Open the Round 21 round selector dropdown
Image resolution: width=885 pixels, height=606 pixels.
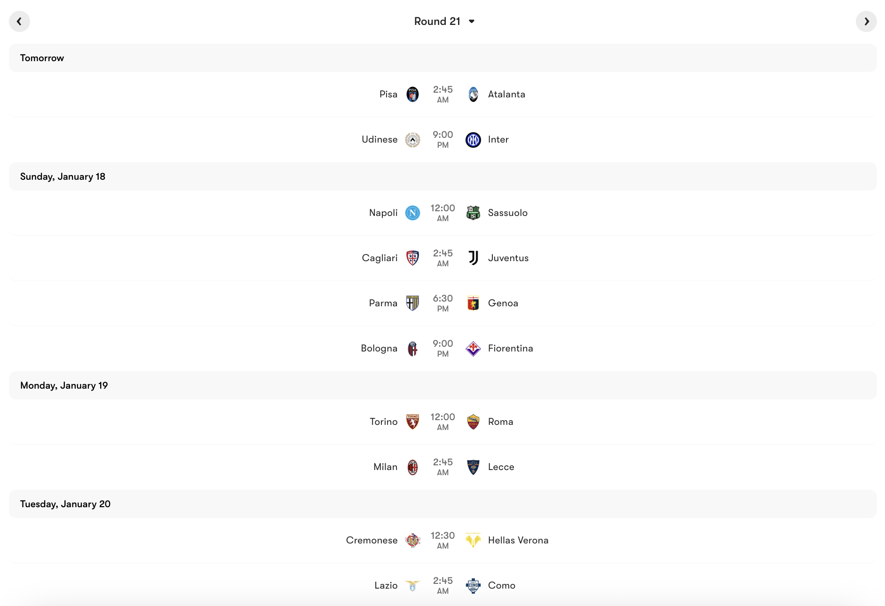click(x=444, y=21)
